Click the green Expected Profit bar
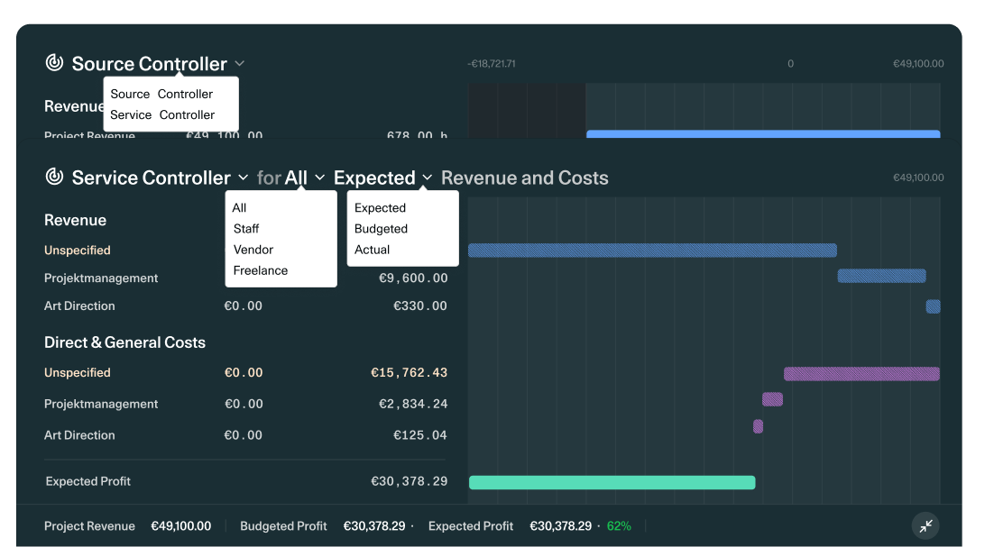985x547 pixels. pos(612,482)
